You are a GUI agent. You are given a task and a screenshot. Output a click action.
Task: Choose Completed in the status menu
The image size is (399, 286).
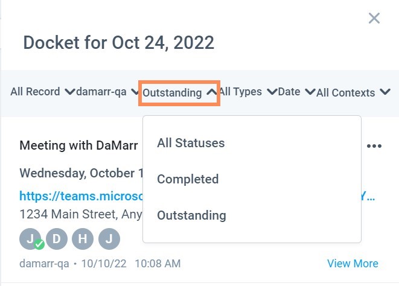[x=188, y=179]
